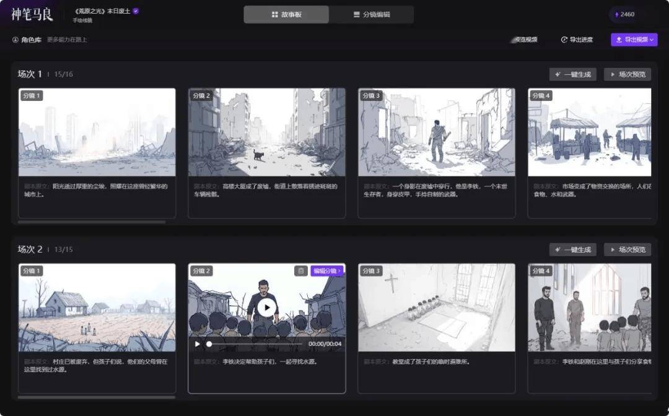Open 编辑分镜 on Scene 2 shot 2
The image size is (669, 416).
pyautogui.click(x=327, y=271)
